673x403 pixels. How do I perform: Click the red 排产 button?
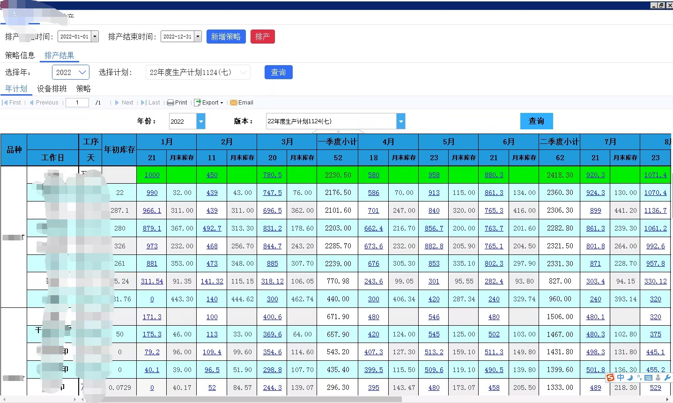click(x=263, y=37)
